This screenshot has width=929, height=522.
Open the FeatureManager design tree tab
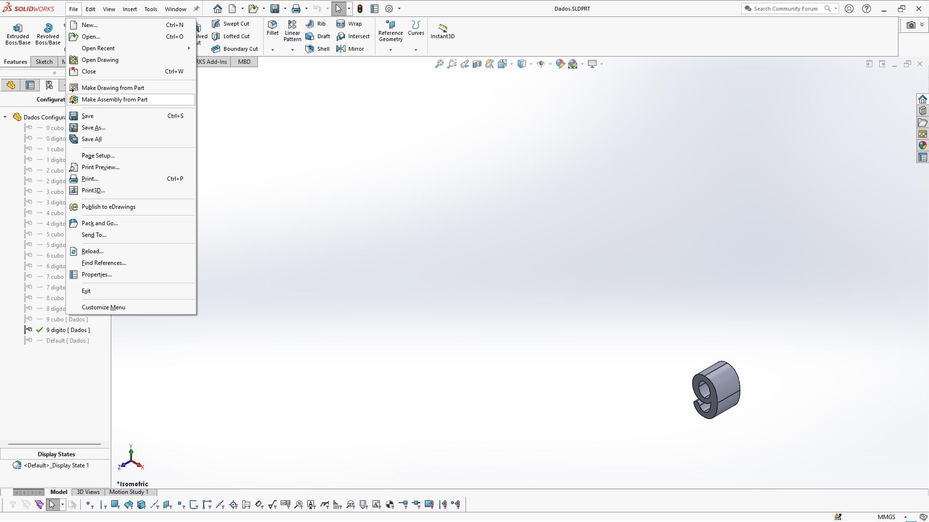(11, 86)
